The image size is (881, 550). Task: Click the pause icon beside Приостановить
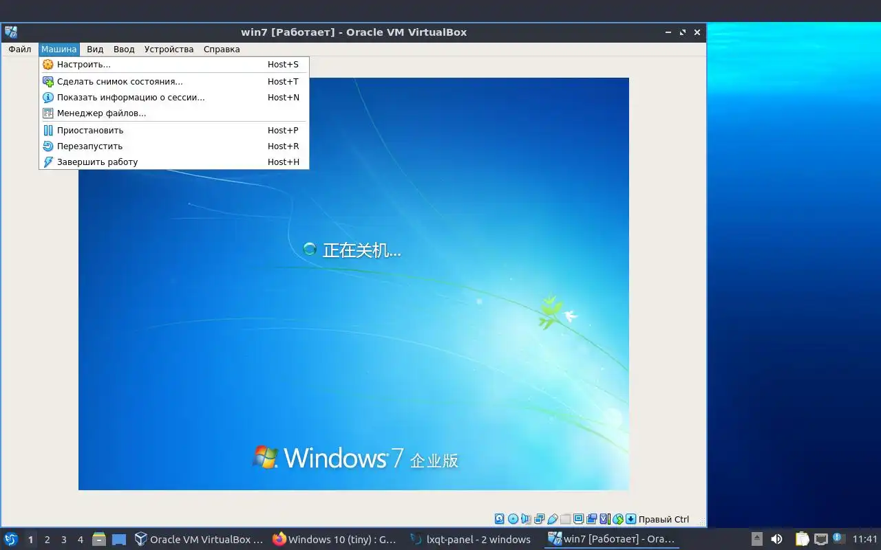[x=47, y=130]
